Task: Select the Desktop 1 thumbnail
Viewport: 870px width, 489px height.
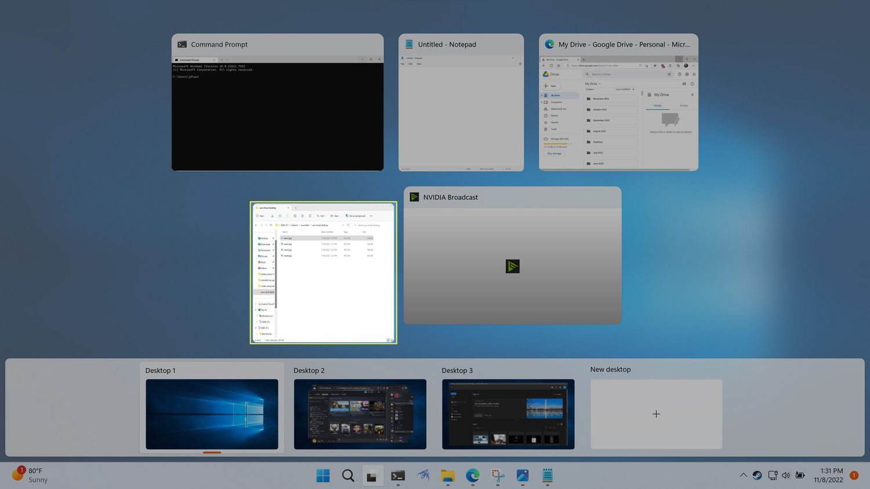Action: [212, 414]
